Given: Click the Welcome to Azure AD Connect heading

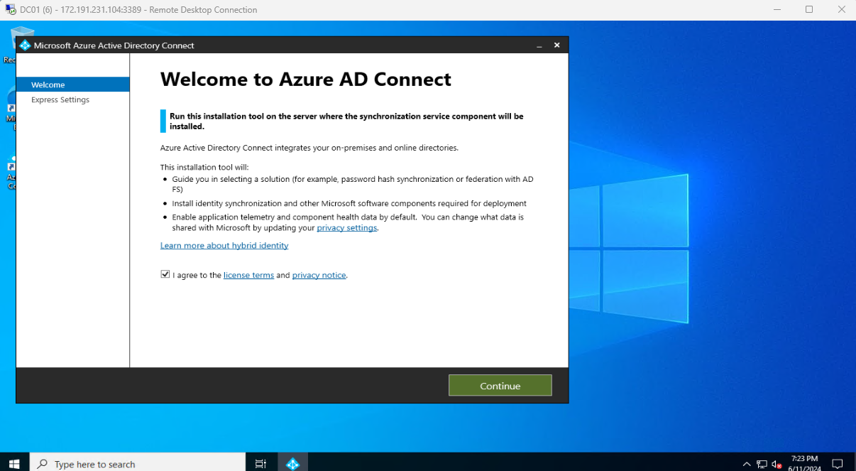Looking at the screenshot, I should (306, 79).
